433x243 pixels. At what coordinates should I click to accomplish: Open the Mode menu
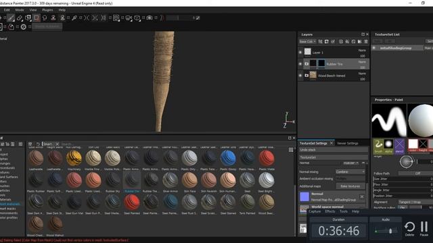(20, 10)
